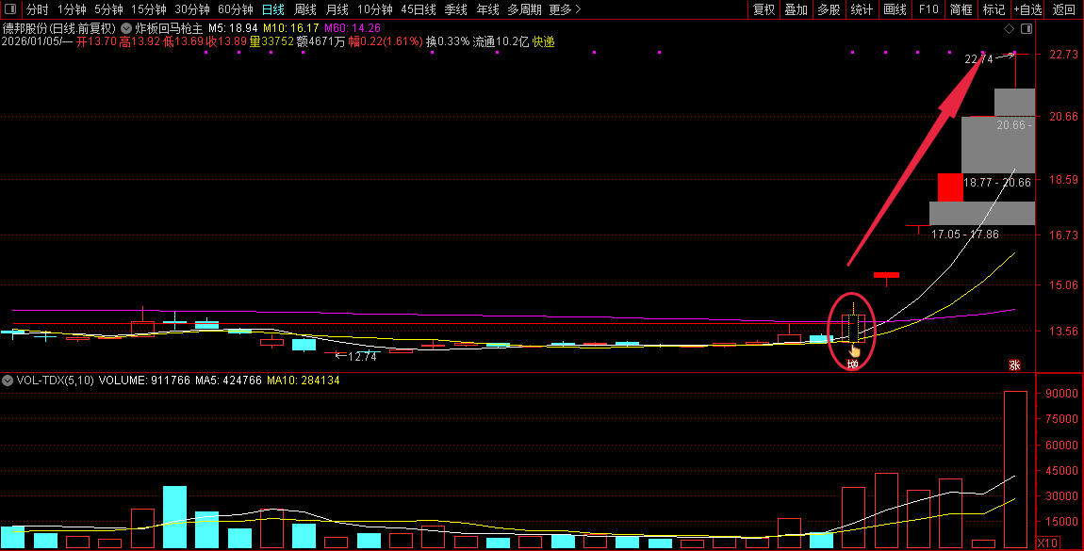This screenshot has height=551, width=1084.
Task: Select the 10分钟 period tab
Action: (x=375, y=9)
